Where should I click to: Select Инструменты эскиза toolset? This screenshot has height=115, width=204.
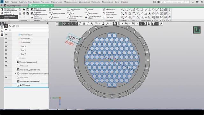coord(9,17)
